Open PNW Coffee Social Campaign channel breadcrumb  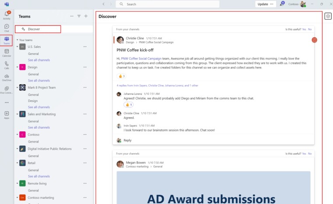[x=156, y=42]
